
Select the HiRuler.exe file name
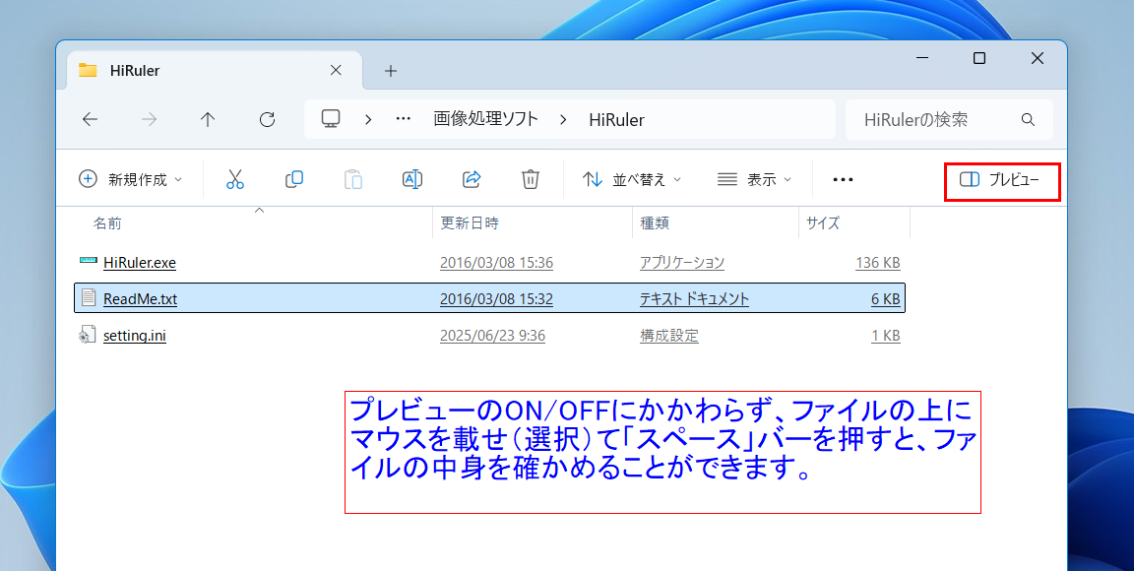pos(140,263)
